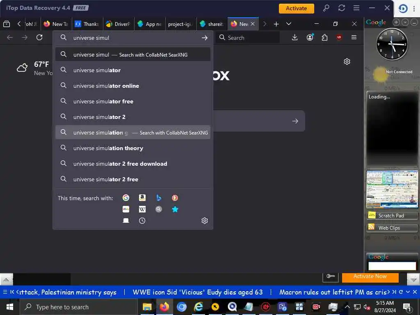Image resolution: width=420 pixels, height=315 pixels.
Task: Open the Web Clips gadget
Action: pos(392,228)
